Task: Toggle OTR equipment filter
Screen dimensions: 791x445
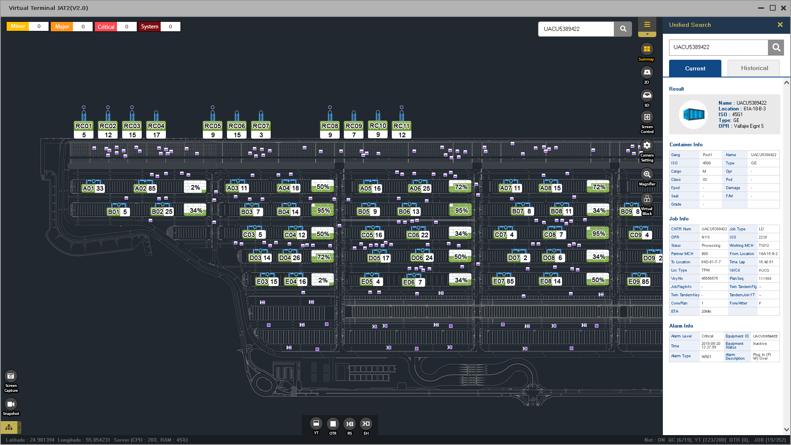Action: (333, 424)
